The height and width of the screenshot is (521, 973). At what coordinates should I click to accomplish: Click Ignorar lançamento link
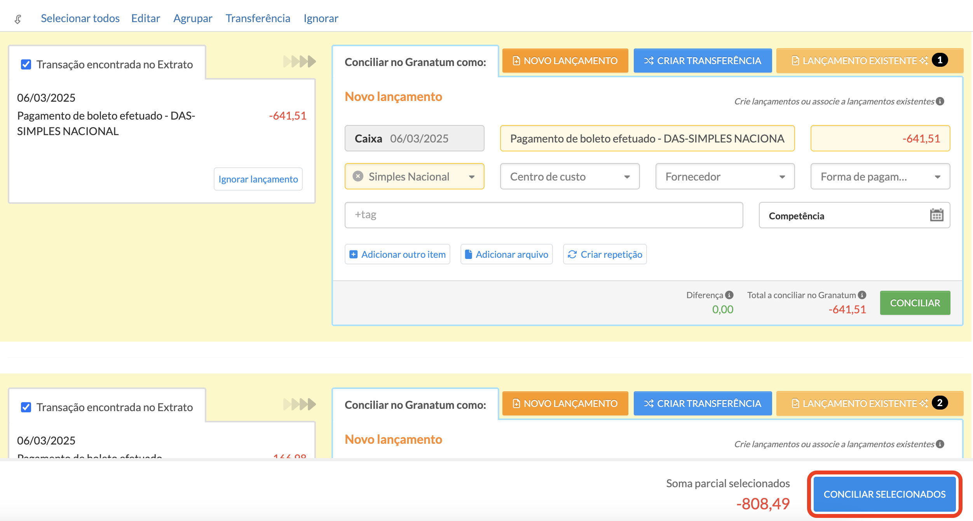click(x=258, y=179)
